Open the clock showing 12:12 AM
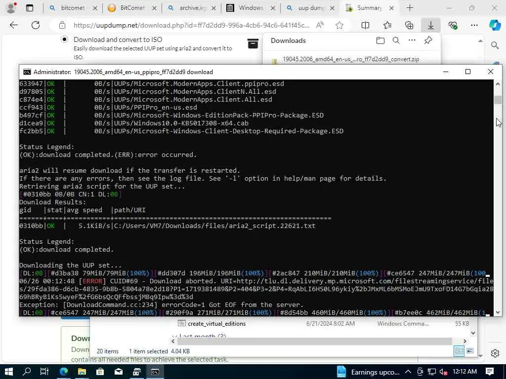 [x=464, y=372]
